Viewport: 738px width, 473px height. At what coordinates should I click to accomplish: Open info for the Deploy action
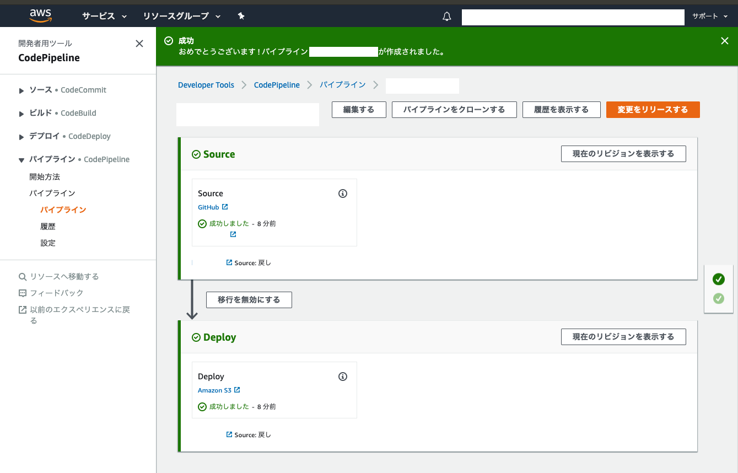pos(343,377)
